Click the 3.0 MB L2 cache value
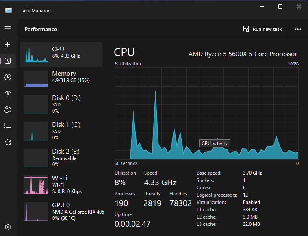308x236 pixels. [250, 217]
